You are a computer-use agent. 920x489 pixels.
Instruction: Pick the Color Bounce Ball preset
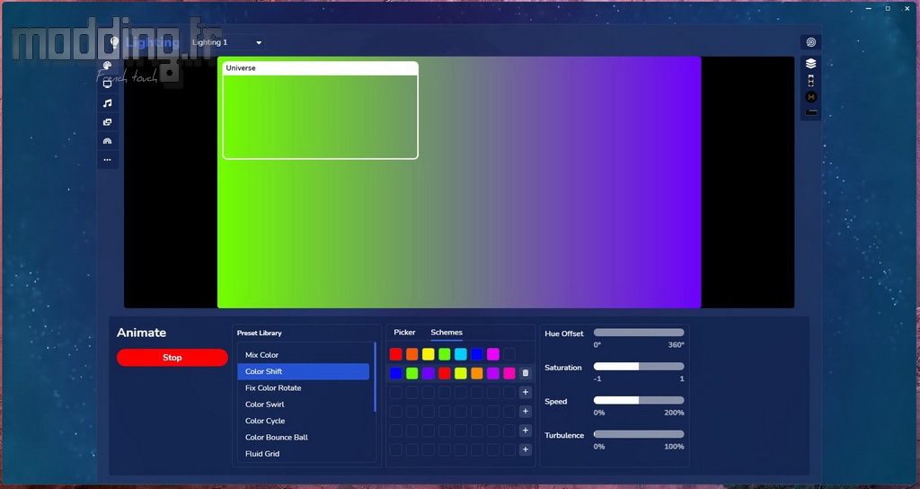304,437
